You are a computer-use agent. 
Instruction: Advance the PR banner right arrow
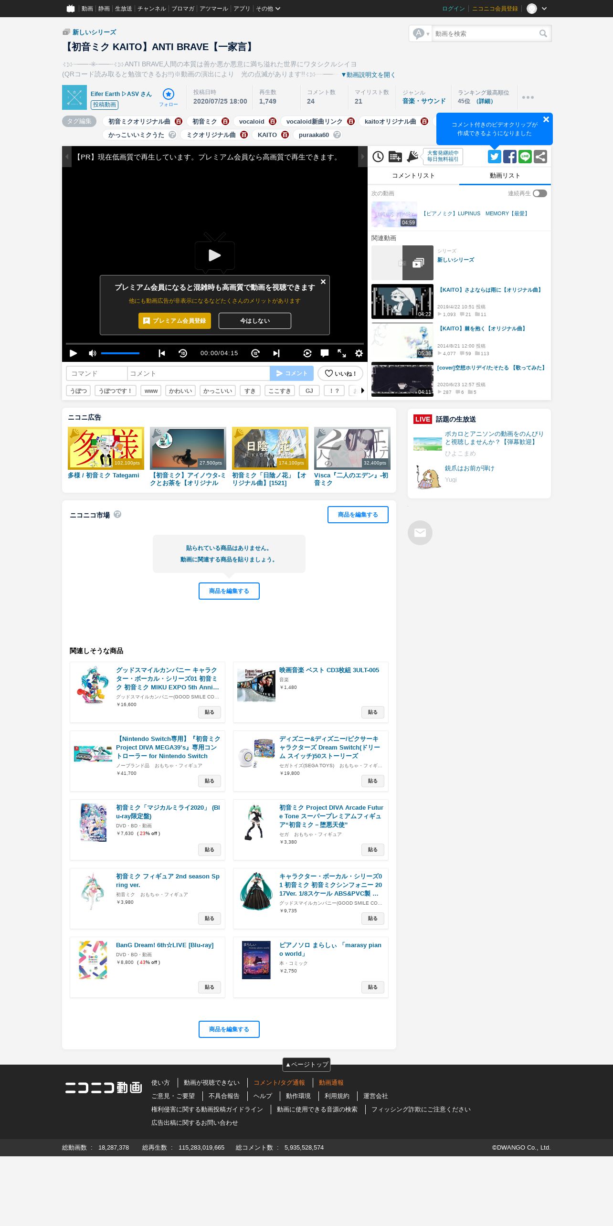363,157
